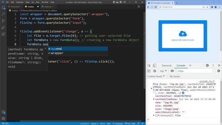This screenshot has width=222, height=125.
Task: Bookmark this page with the star icon
Action: point(207,7)
